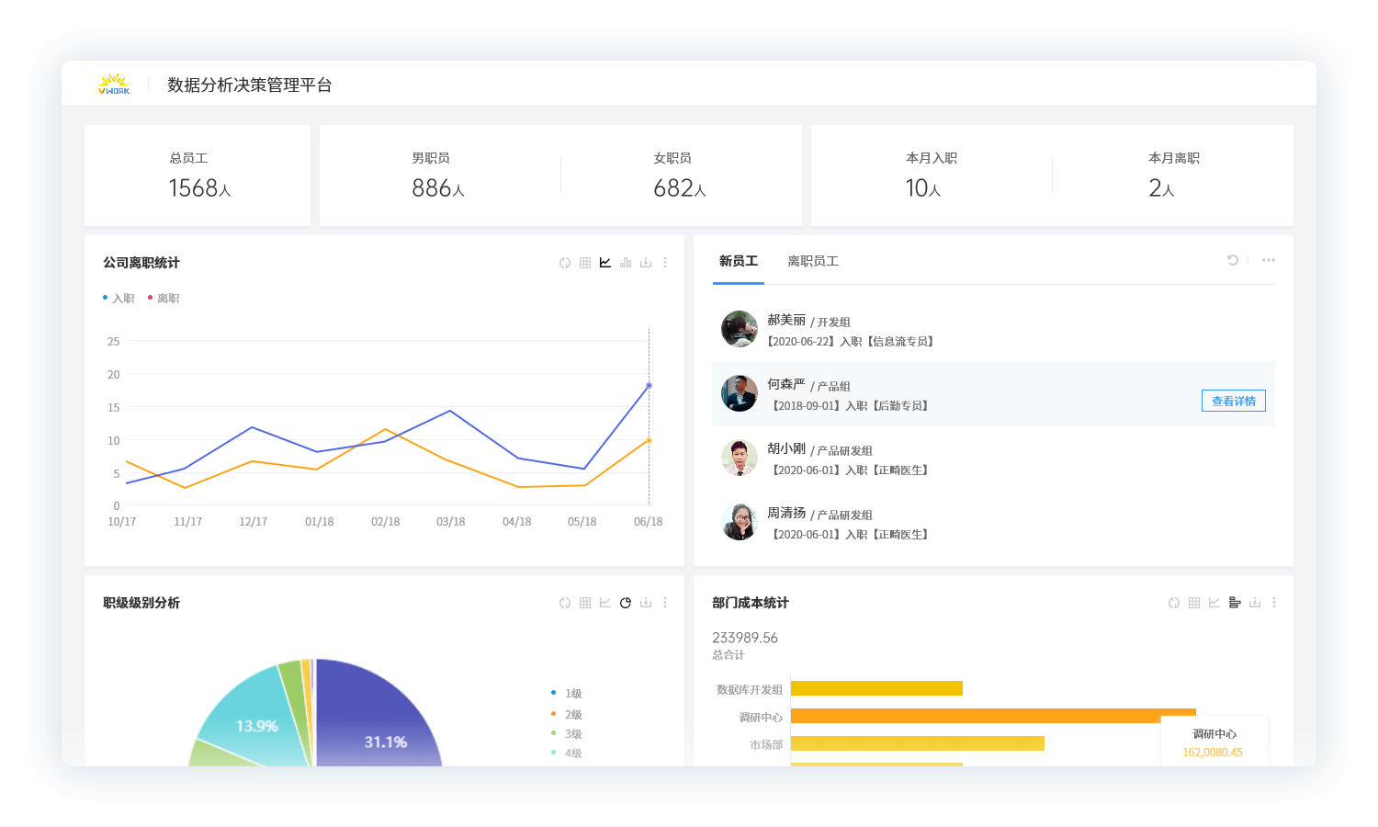
Task: Open 何森严 avatar photo
Action: click(740, 393)
